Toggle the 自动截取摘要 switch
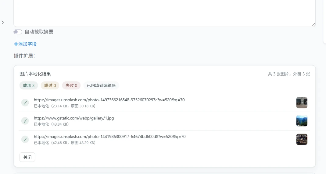The width and height of the screenshot is (326, 174). (x=18, y=32)
